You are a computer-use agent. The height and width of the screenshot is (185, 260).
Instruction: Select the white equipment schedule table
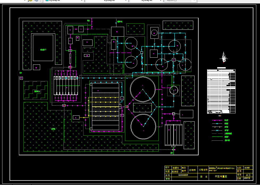(x=221, y=91)
